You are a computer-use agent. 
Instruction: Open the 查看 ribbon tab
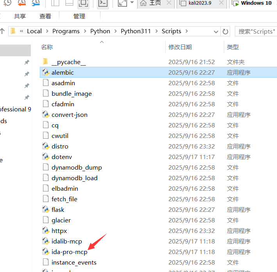coord(45,16)
